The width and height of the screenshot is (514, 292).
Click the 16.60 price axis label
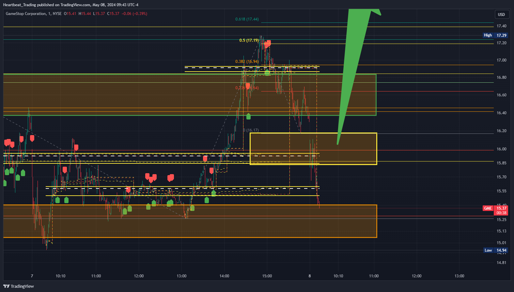(502, 95)
